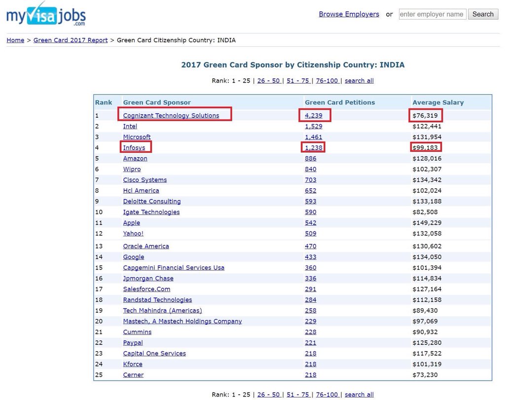Screen dimensions: 505x400
Task: Click Intel's 1,529 petitions link
Action: click(x=314, y=126)
